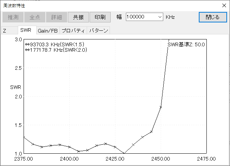
Task: Open the Gain/FB tab
Action: coord(48,31)
